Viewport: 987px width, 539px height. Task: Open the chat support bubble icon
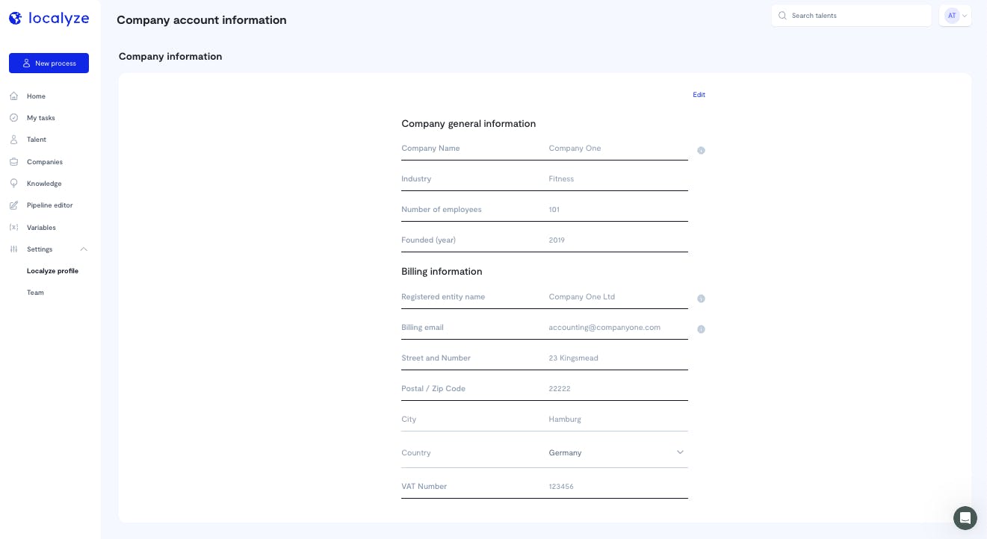965,518
